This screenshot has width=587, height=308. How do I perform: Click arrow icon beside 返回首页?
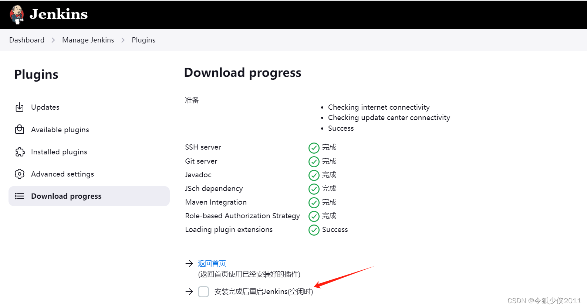click(x=189, y=263)
